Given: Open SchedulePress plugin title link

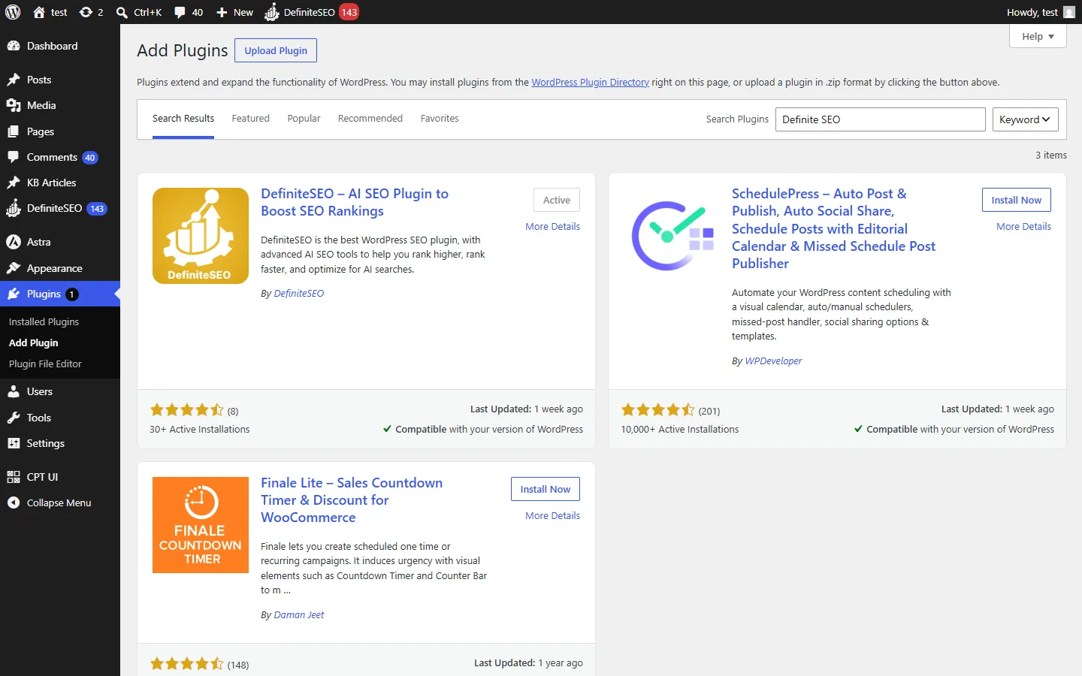Looking at the screenshot, I should [833, 228].
